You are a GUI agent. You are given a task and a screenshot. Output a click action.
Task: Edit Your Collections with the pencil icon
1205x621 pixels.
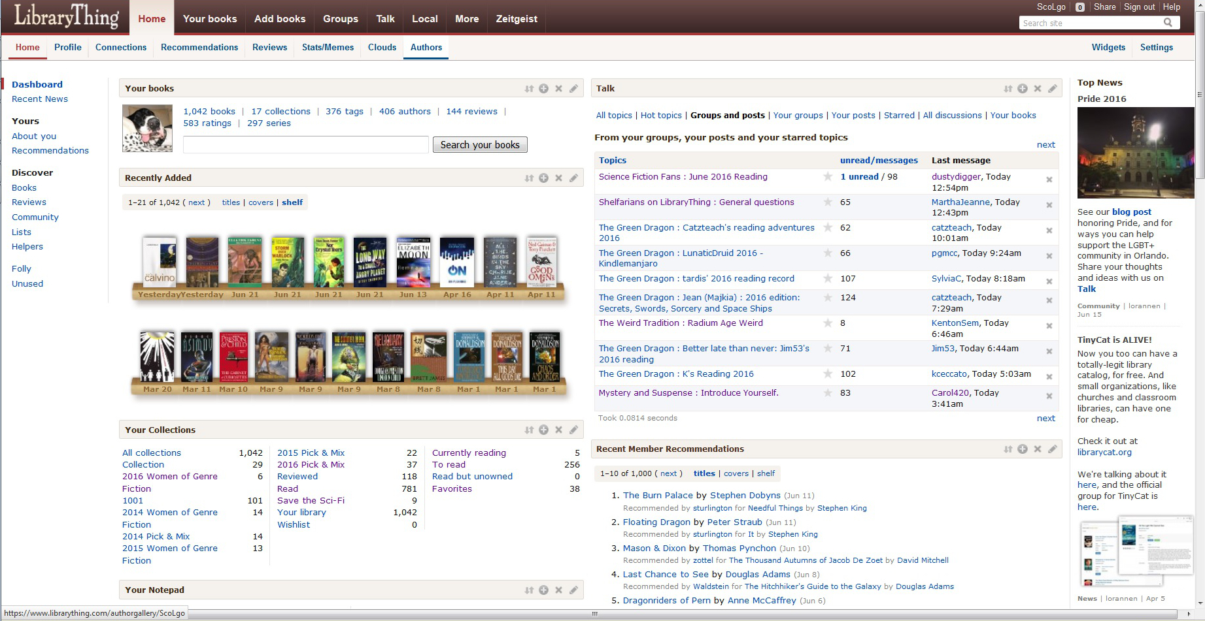[573, 430]
